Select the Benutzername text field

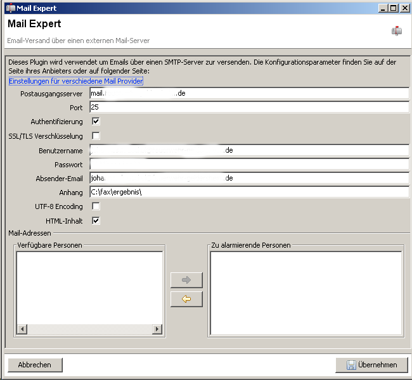coord(249,150)
